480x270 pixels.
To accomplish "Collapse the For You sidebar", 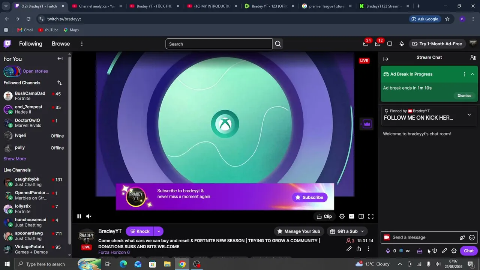I will [x=60, y=58].
